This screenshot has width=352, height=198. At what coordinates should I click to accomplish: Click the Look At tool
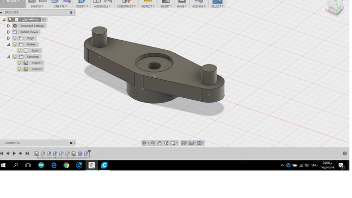tap(153, 143)
